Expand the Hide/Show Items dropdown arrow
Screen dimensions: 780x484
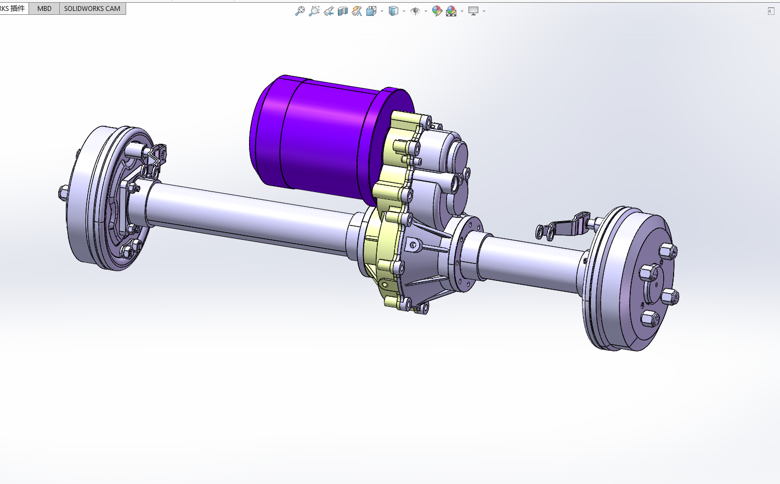(426, 11)
